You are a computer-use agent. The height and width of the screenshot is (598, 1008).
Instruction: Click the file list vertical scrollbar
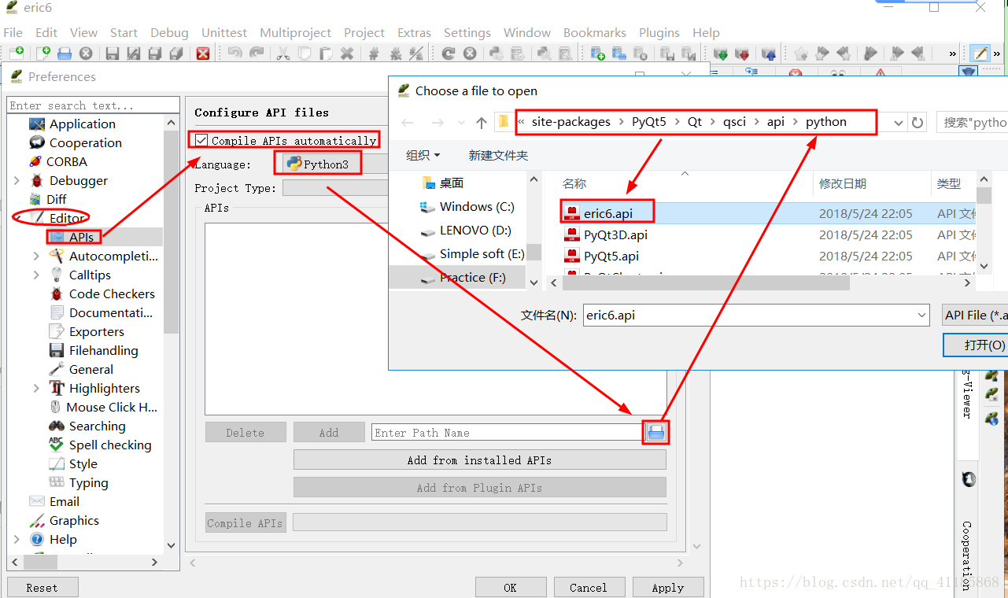coord(984,196)
